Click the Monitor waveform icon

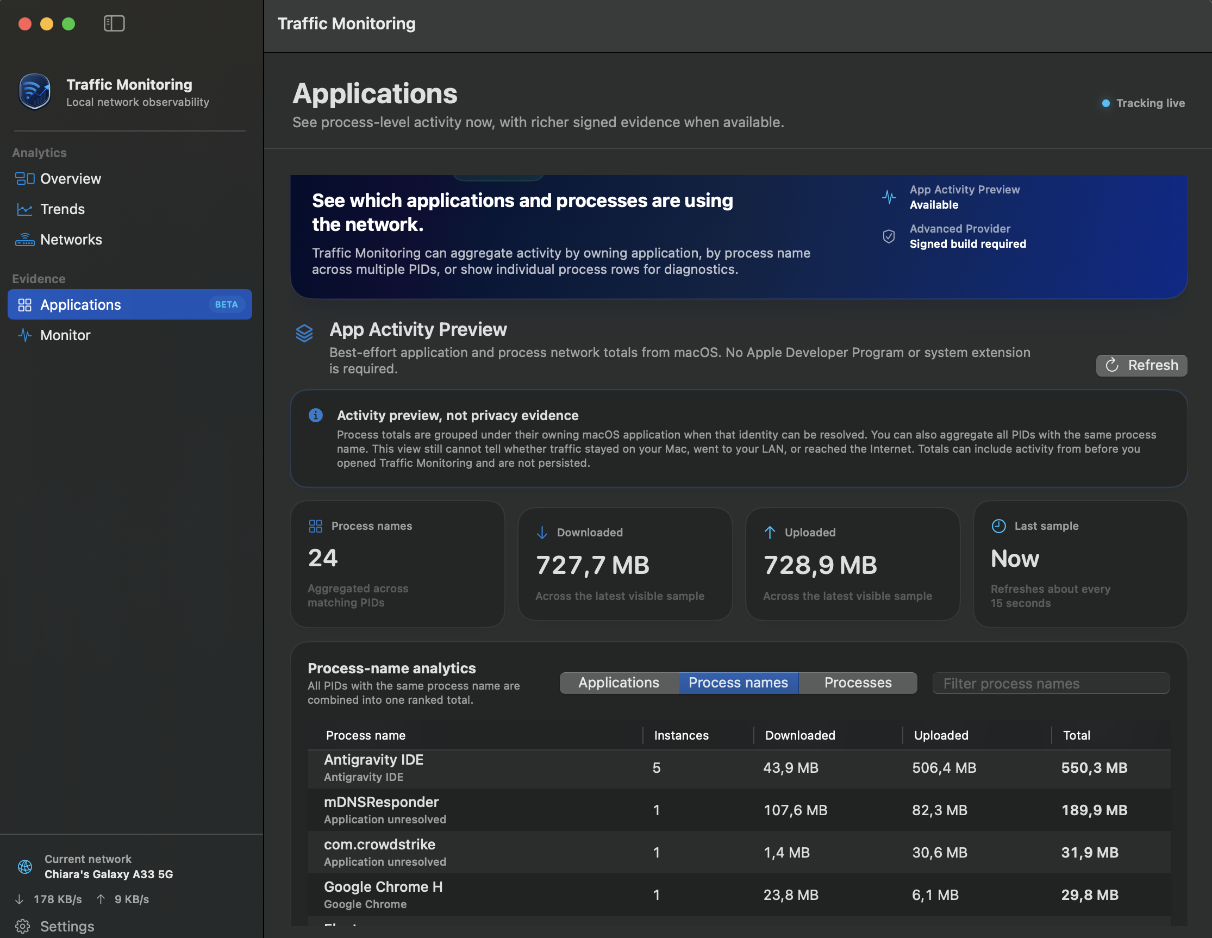coord(25,335)
